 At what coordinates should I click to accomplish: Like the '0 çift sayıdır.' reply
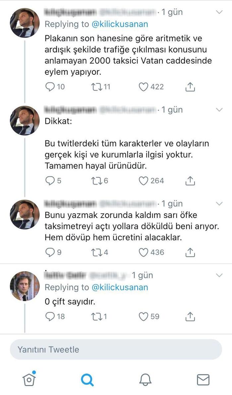click(x=143, y=317)
